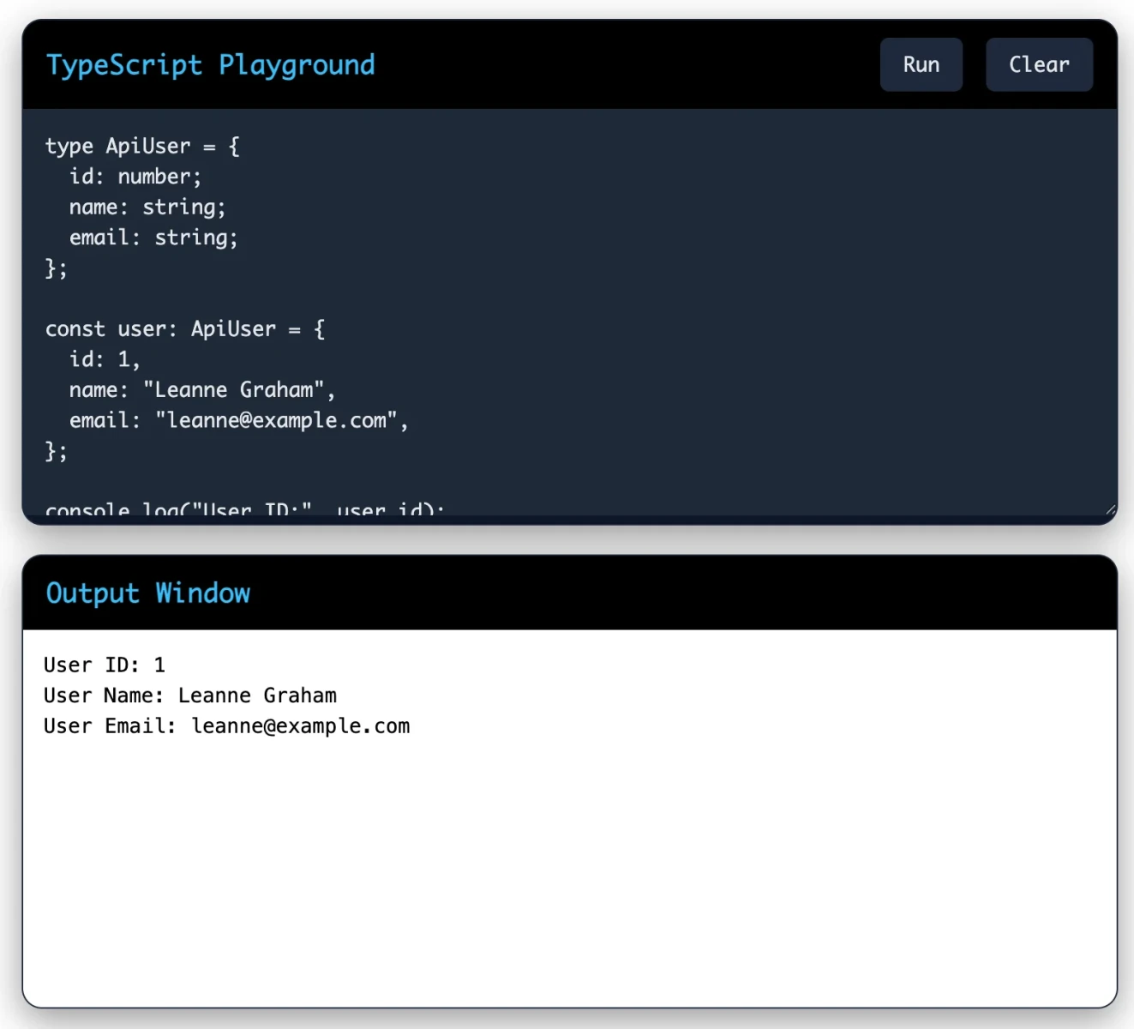1134x1029 pixels.
Task: Click the 'User Email: leanne@example.com' output line
Action: (x=227, y=726)
